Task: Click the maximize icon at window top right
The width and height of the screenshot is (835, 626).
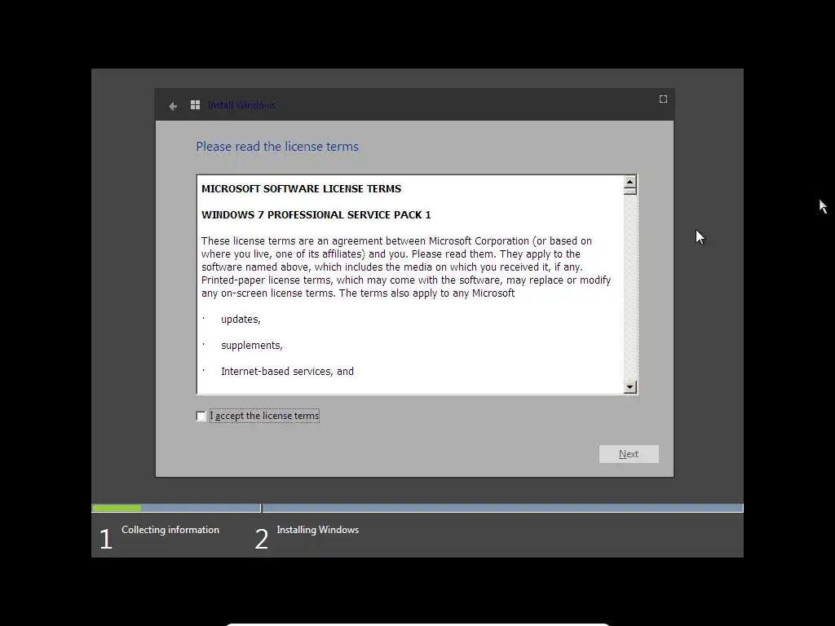Action: pyautogui.click(x=663, y=99)
